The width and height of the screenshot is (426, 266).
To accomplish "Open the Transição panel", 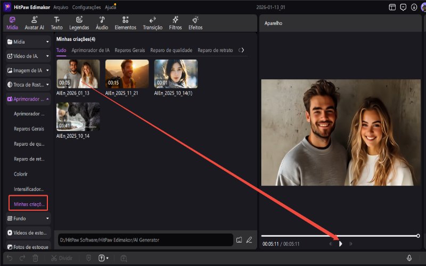I will (x=152, y=22).
